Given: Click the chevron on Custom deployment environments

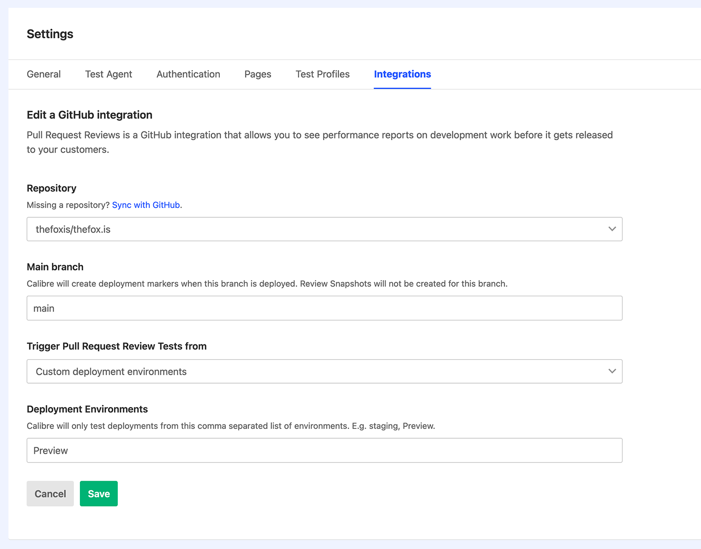Looking at the screenshot, I should point(612,371).
